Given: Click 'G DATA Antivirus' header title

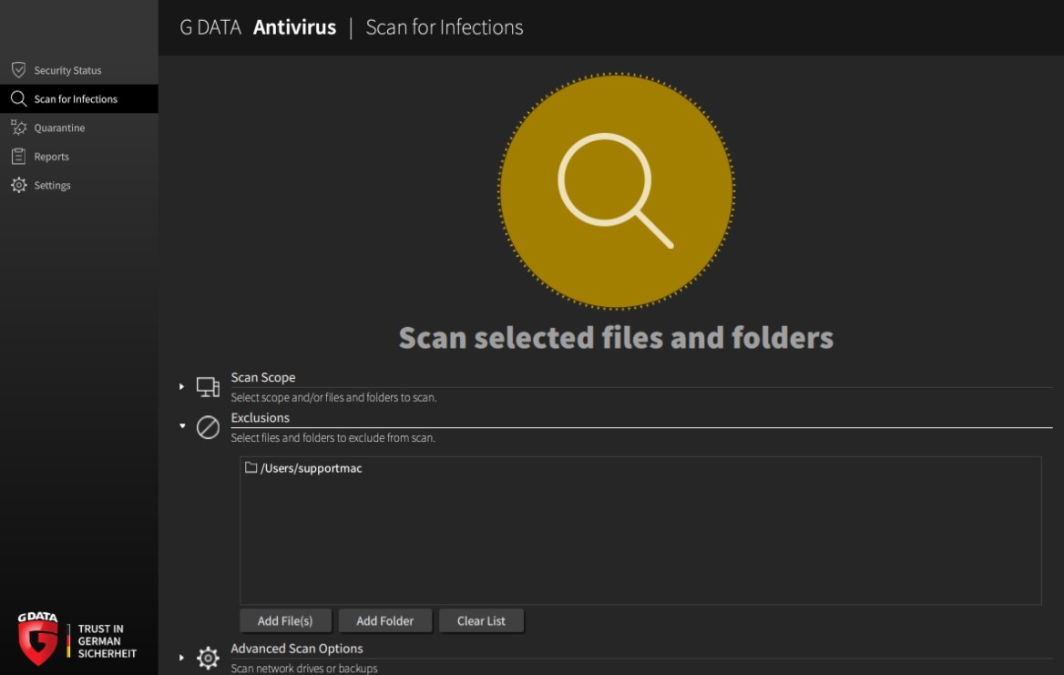Looking at the screenshot, I should 258,27.
